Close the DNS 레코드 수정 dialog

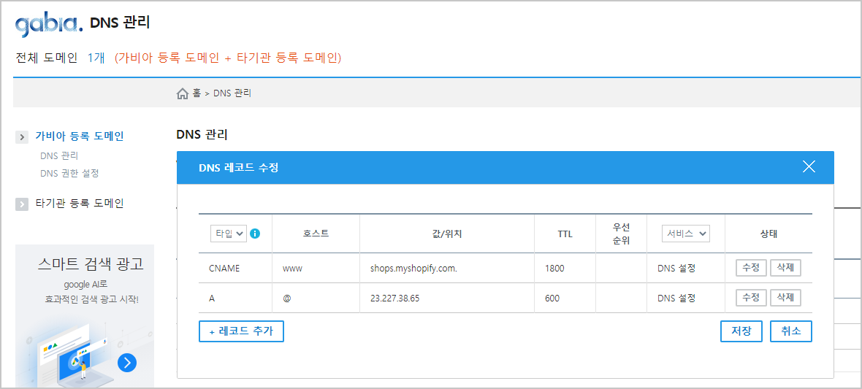pos(809,167)
